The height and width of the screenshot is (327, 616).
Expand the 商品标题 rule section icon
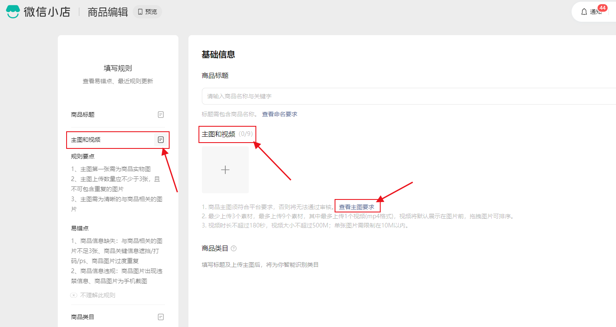click(x=161, y=115)
